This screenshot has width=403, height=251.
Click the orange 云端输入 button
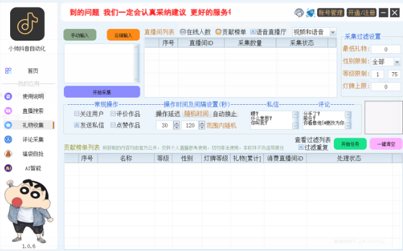(x=123, y=35)
